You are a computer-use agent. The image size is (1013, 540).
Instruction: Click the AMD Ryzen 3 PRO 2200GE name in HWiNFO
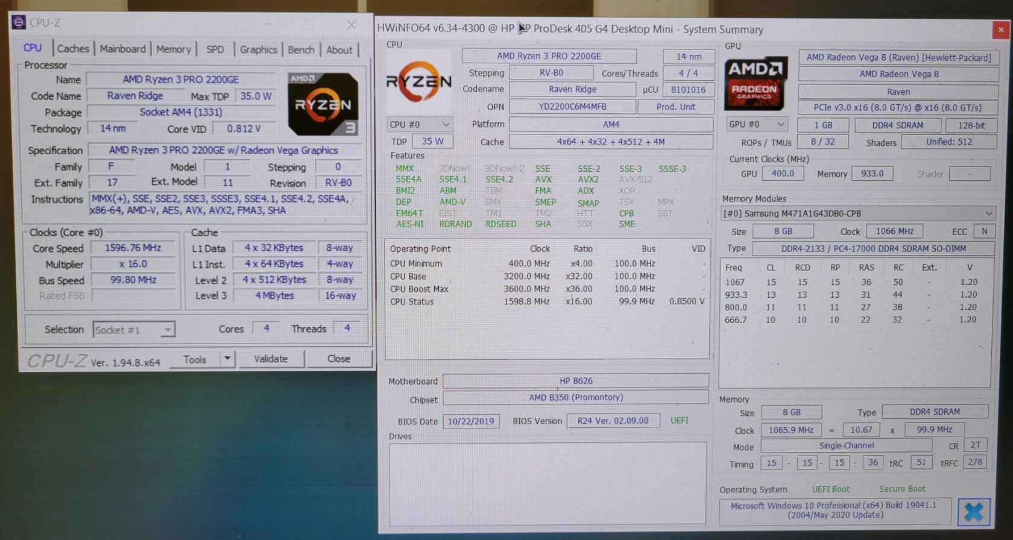tap(549, 56)
